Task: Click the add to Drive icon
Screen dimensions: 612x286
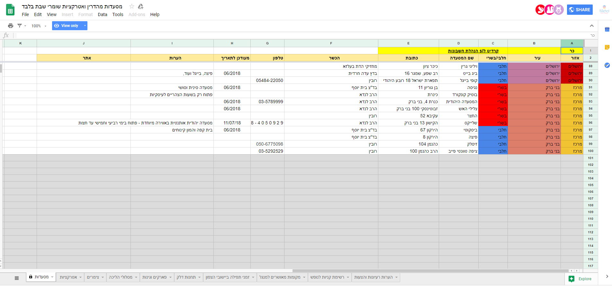Action: tap(140, 6)
